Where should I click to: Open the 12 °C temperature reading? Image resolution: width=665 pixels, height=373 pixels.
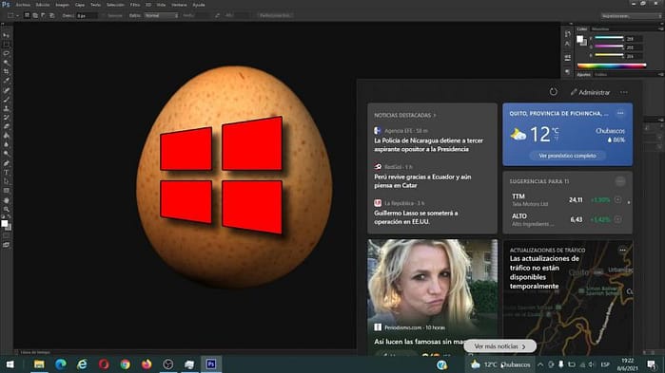(544, 134)
